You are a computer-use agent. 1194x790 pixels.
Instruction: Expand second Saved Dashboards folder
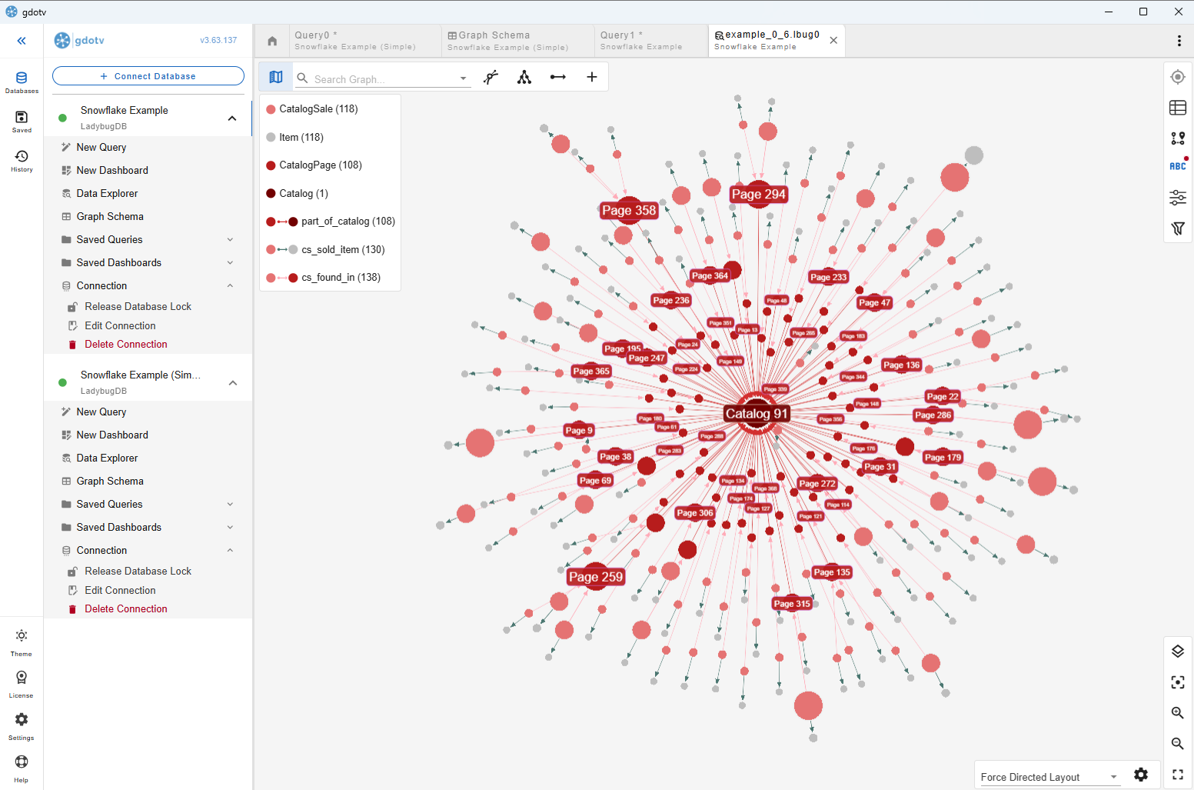pyautogui.click(x=230, y=528)
